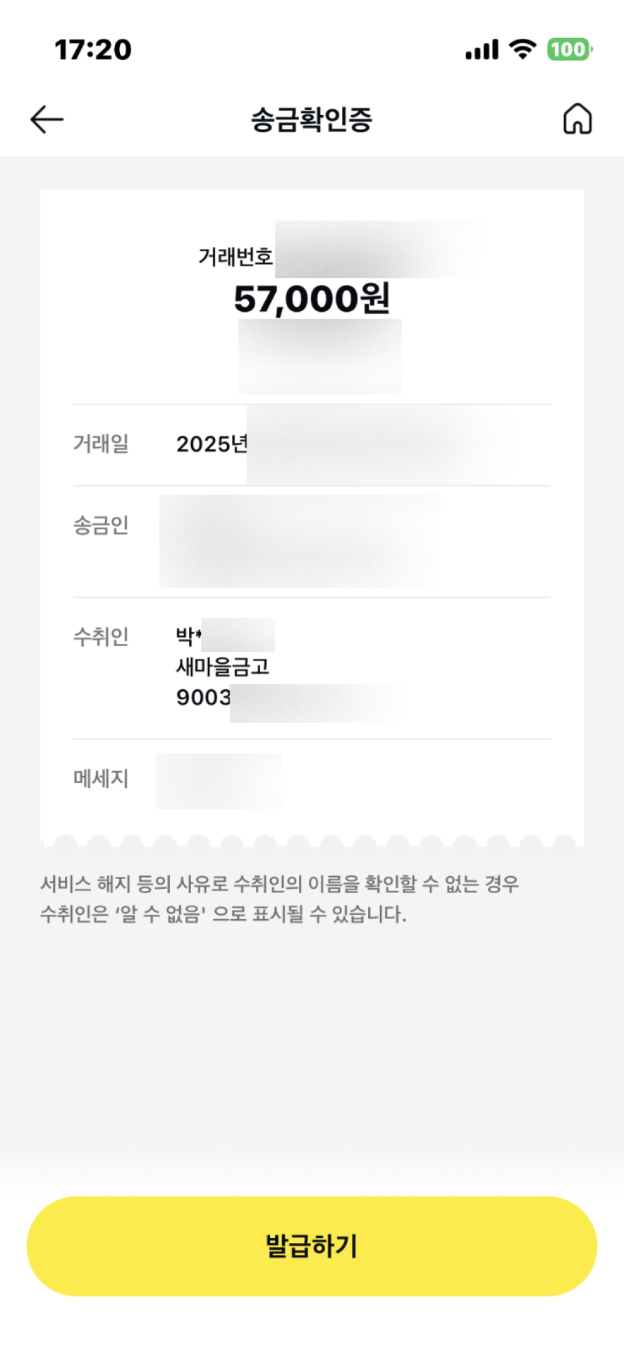Go to home via house icon
This screenshot has height=1353, width=624.
[577, 119]
